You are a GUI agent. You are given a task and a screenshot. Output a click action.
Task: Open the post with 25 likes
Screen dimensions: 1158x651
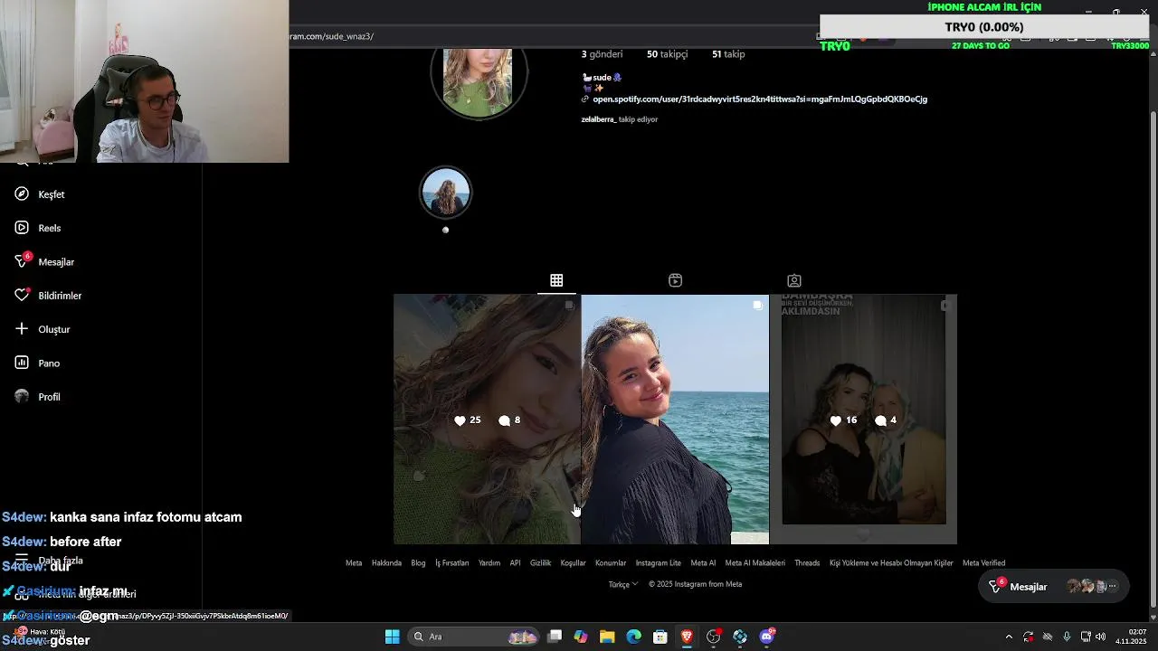click(487, 420)
